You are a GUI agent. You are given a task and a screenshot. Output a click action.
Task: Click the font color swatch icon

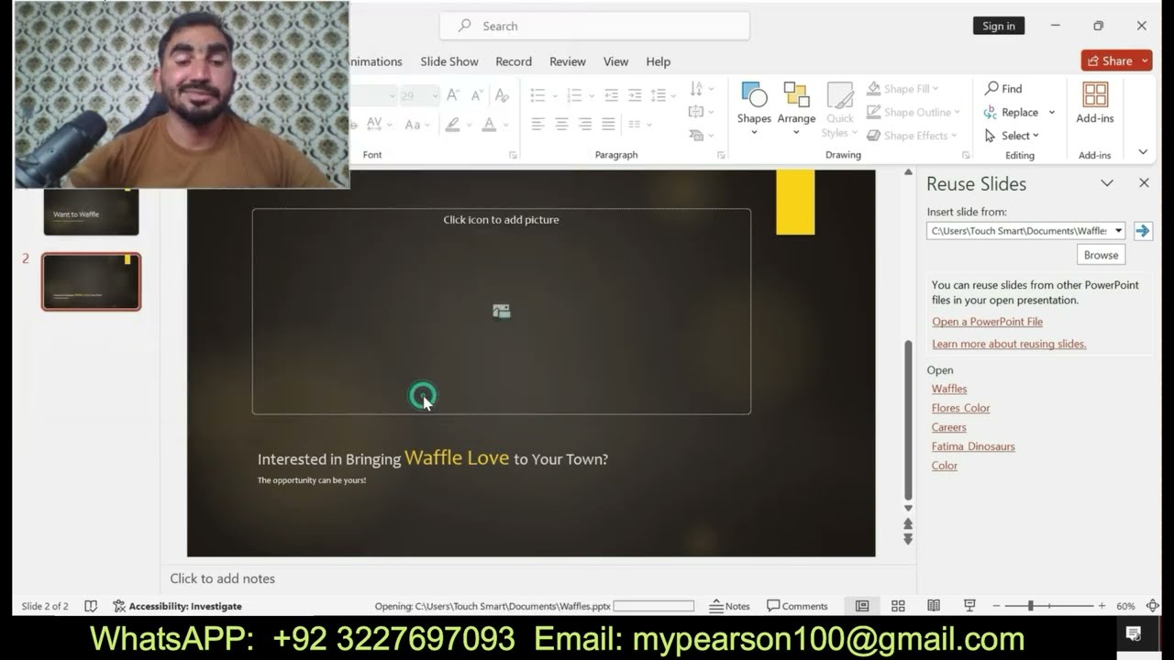coord(489,124)
